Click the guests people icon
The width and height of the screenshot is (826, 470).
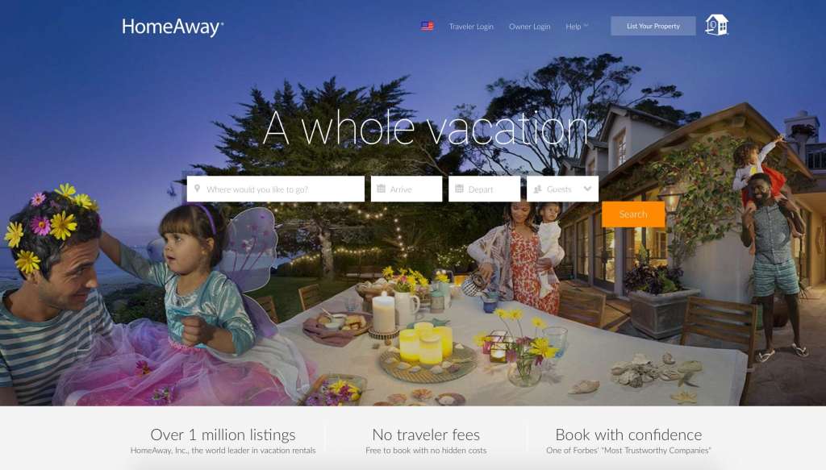(537, 189)
